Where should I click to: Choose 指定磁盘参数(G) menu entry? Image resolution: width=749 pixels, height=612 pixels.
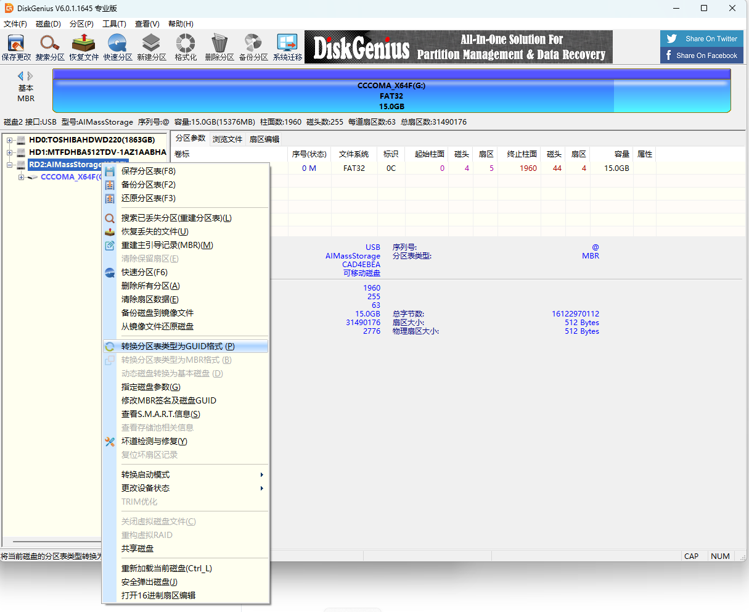pyautogui.click(x=186, y=387)
